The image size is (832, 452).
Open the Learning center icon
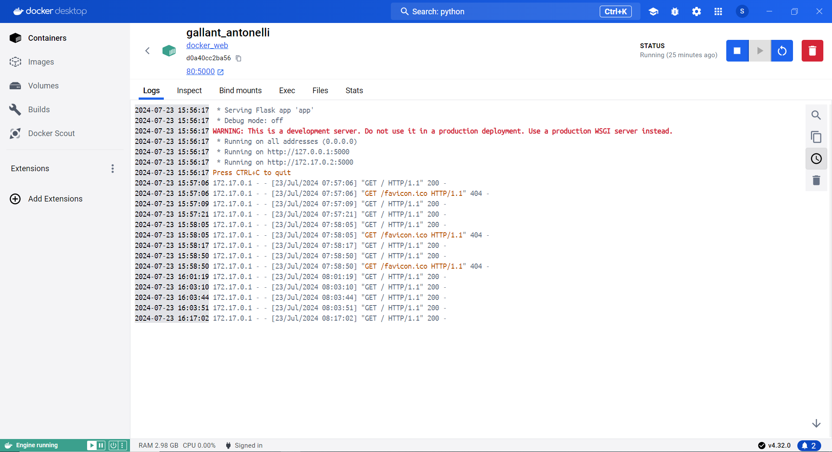tap(653, 12)
